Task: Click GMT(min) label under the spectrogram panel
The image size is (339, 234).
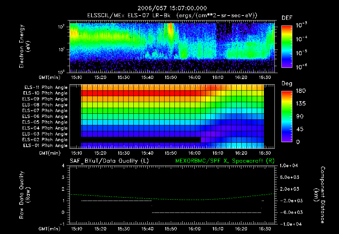Action: point(50,77)
